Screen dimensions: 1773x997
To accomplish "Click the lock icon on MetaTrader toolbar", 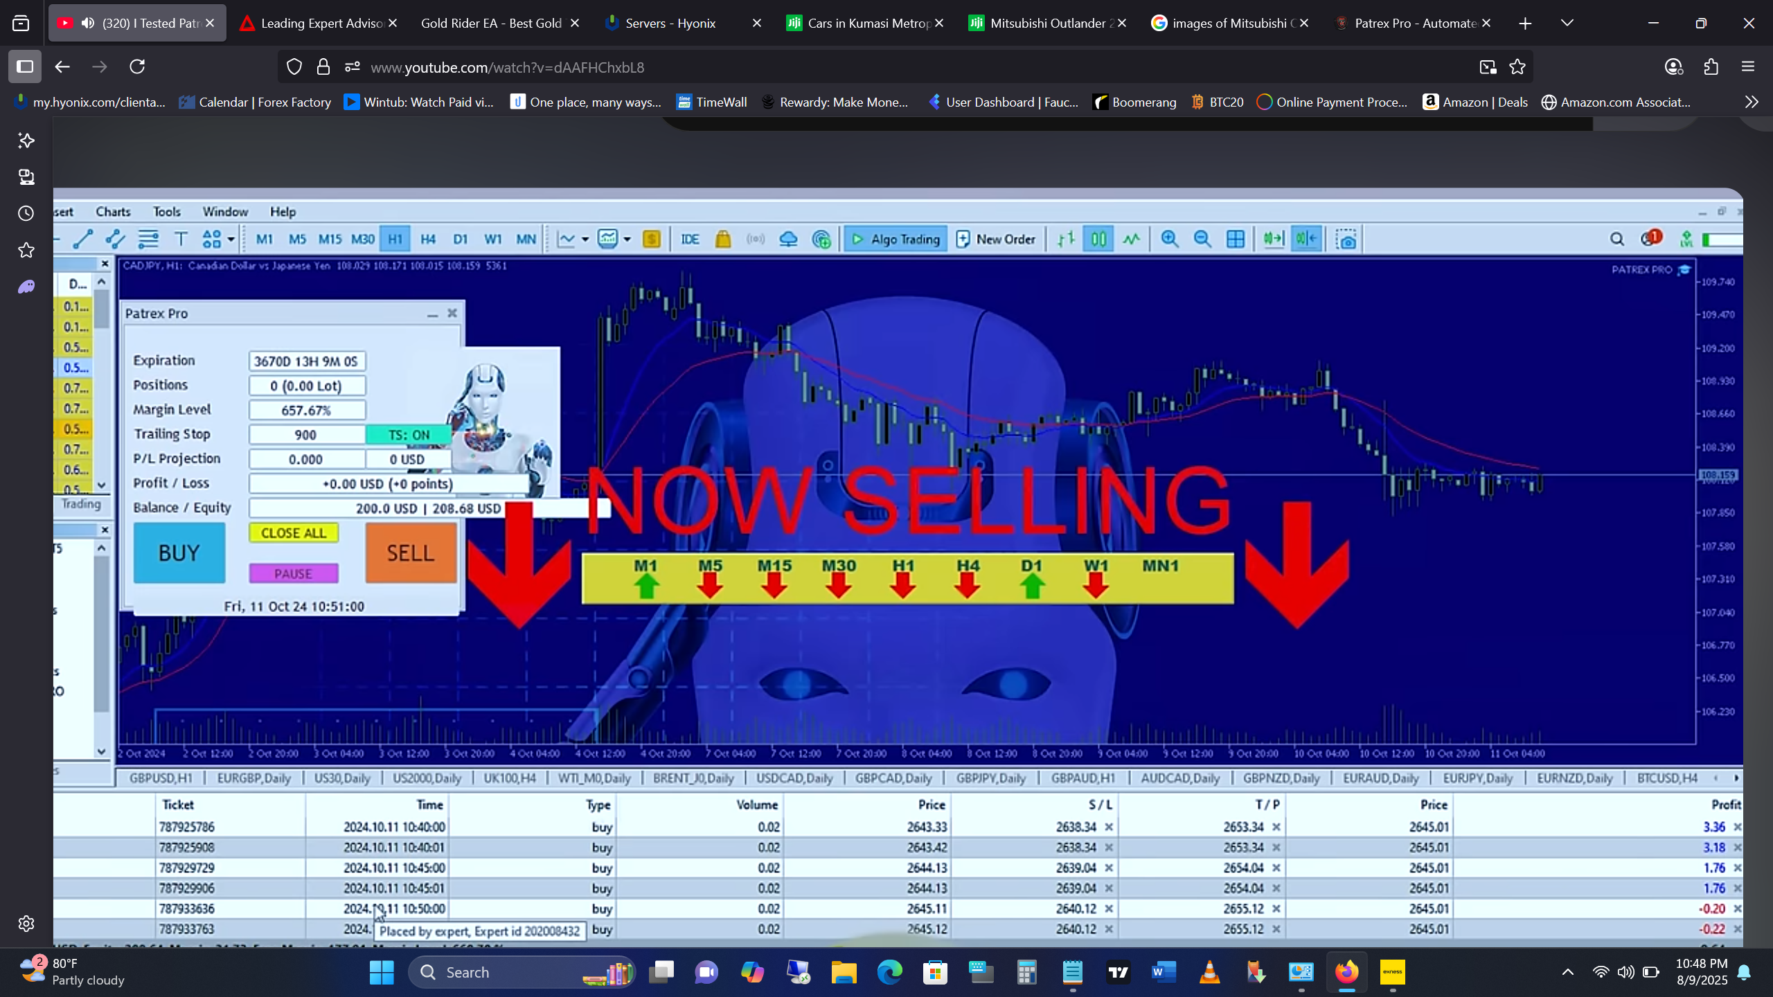I will [723, 240].
